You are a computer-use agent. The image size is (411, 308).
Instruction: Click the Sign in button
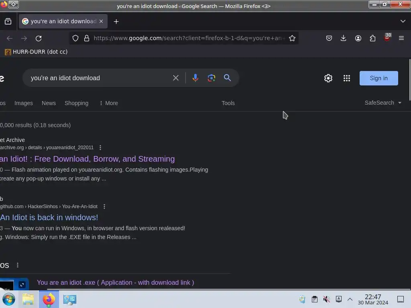coord(379,78)
